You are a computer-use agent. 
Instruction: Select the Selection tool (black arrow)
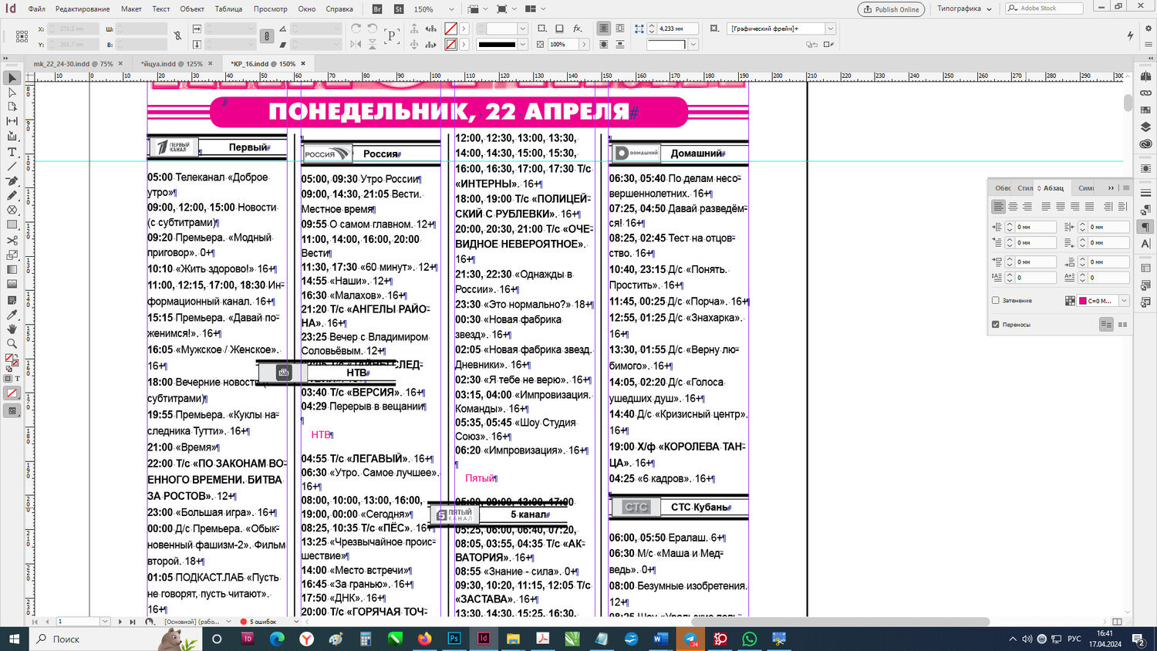click(12, 78)
